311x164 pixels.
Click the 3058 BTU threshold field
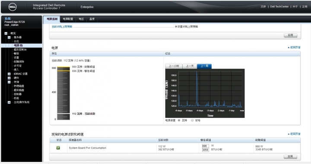(x=205, y=150)
